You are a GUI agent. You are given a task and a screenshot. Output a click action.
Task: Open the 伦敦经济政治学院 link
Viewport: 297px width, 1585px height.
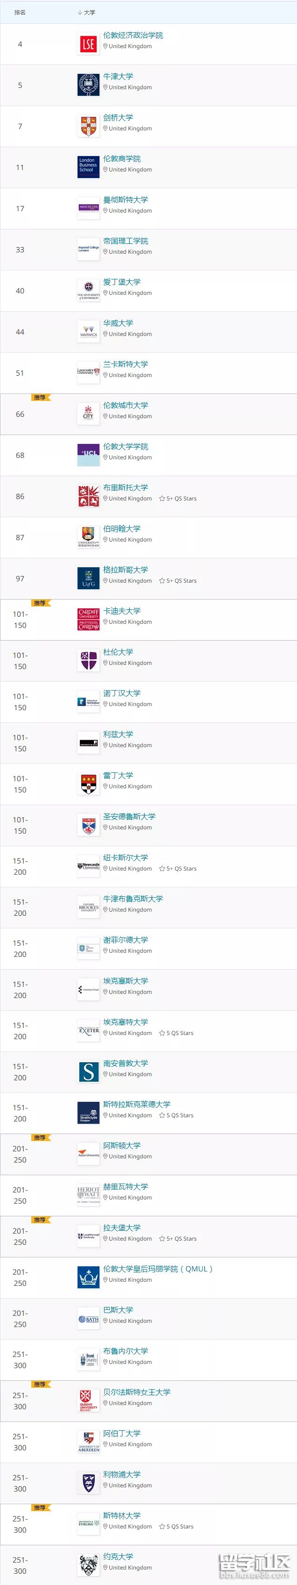click(133, 36)
